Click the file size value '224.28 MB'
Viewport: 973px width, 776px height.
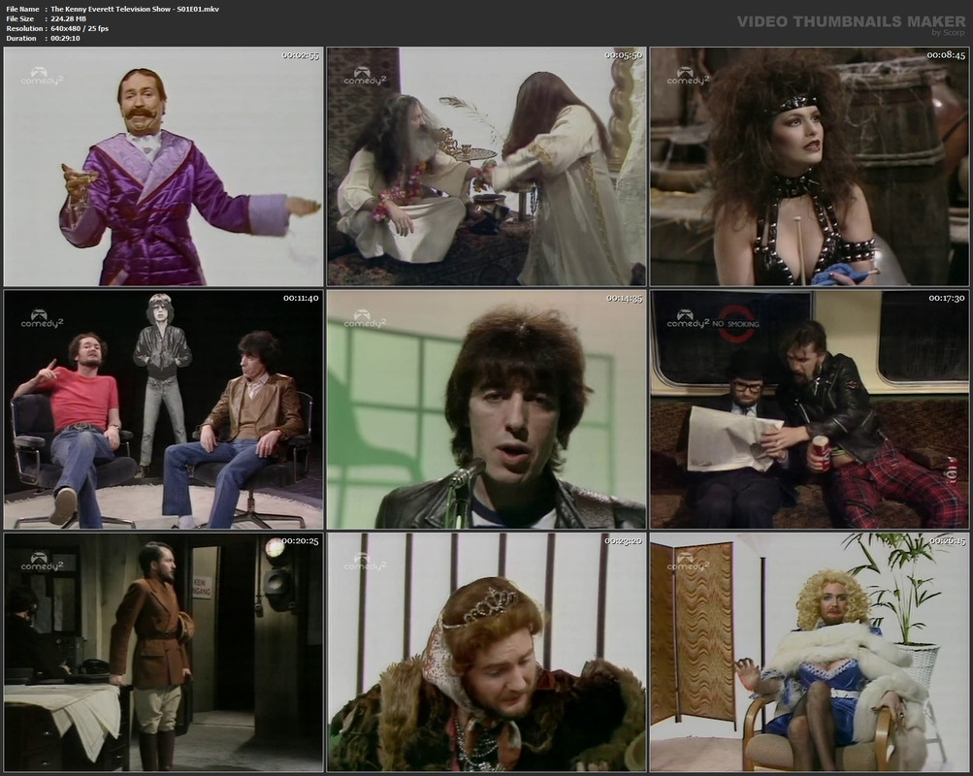[68, 18]
